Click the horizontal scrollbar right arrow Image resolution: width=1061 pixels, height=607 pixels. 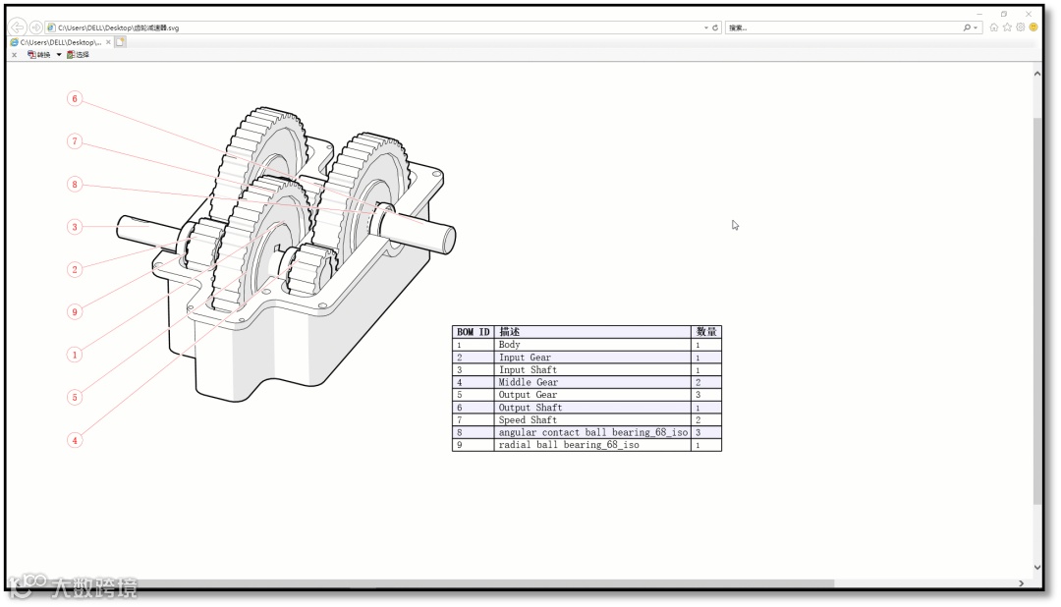click(x=1021, y=583)
